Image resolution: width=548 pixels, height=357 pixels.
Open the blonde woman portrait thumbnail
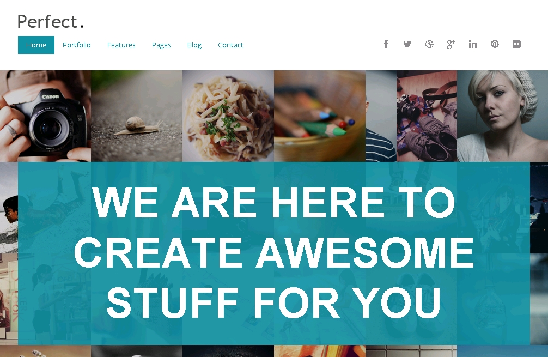(503, 116)
